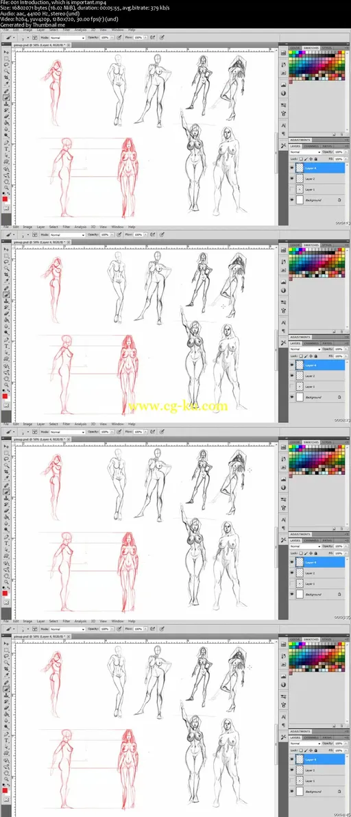The width and height of the screenshot is (351, 817).
Task: Open layer blend mode Normal dropdown, top frame
Action: coord(304,151)
